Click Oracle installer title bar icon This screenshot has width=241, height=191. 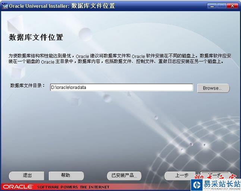point(4,6)
